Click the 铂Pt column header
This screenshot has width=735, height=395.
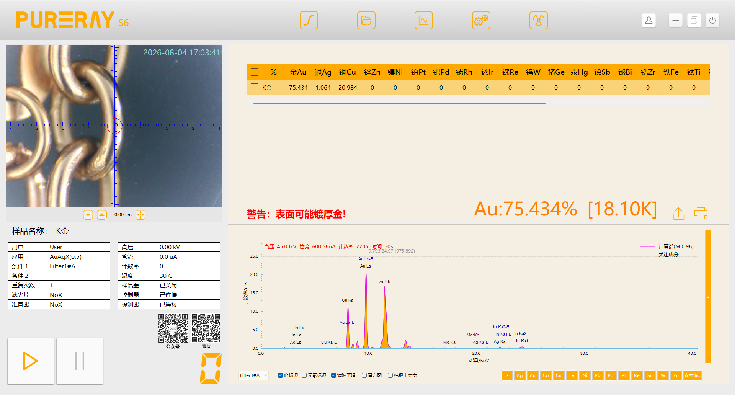click(418, 72)
